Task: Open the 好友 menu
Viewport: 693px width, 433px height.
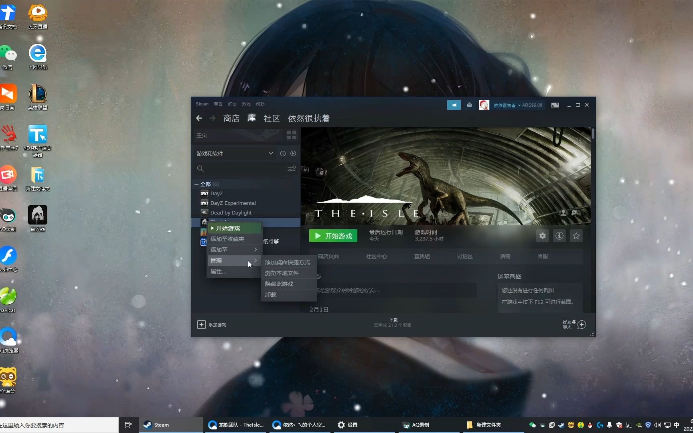Action: 232,104
